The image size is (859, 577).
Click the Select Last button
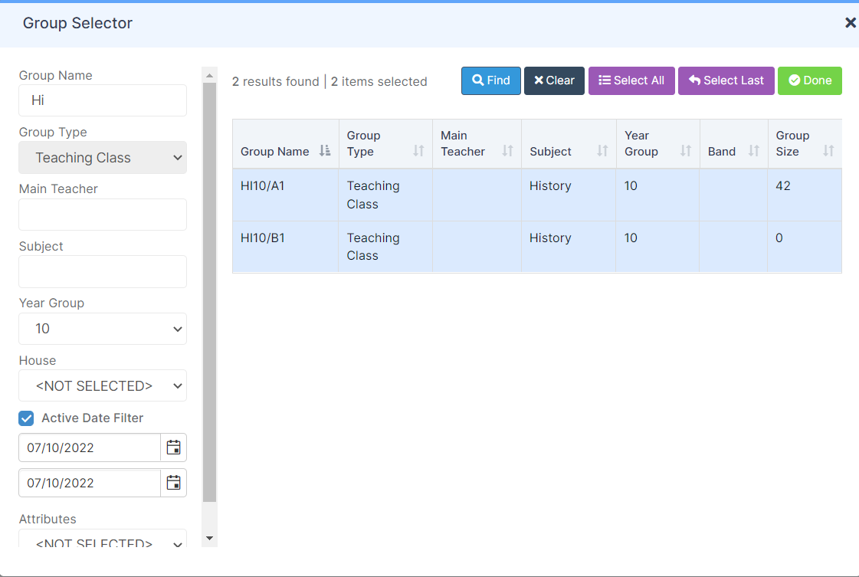tap(726, 80)
